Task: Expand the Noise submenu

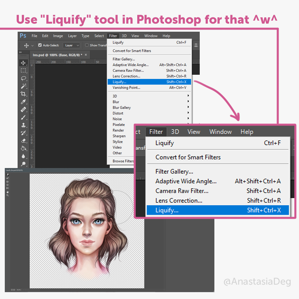Action: click(149, 119)
